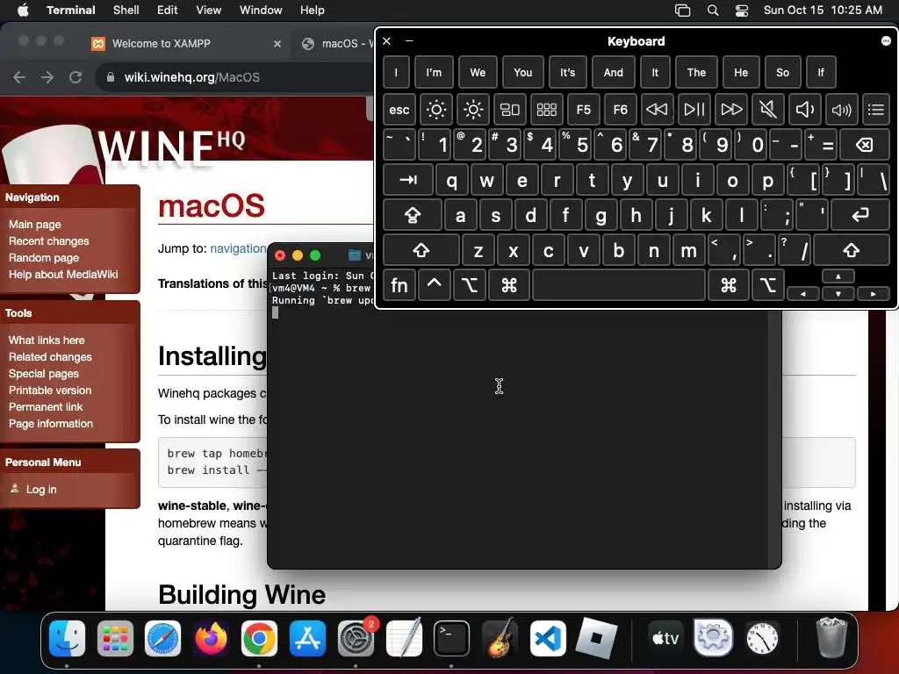Tap the right arrow key
Image resolution: width=899 pixels, height=674 pixels.
[874, 293]
